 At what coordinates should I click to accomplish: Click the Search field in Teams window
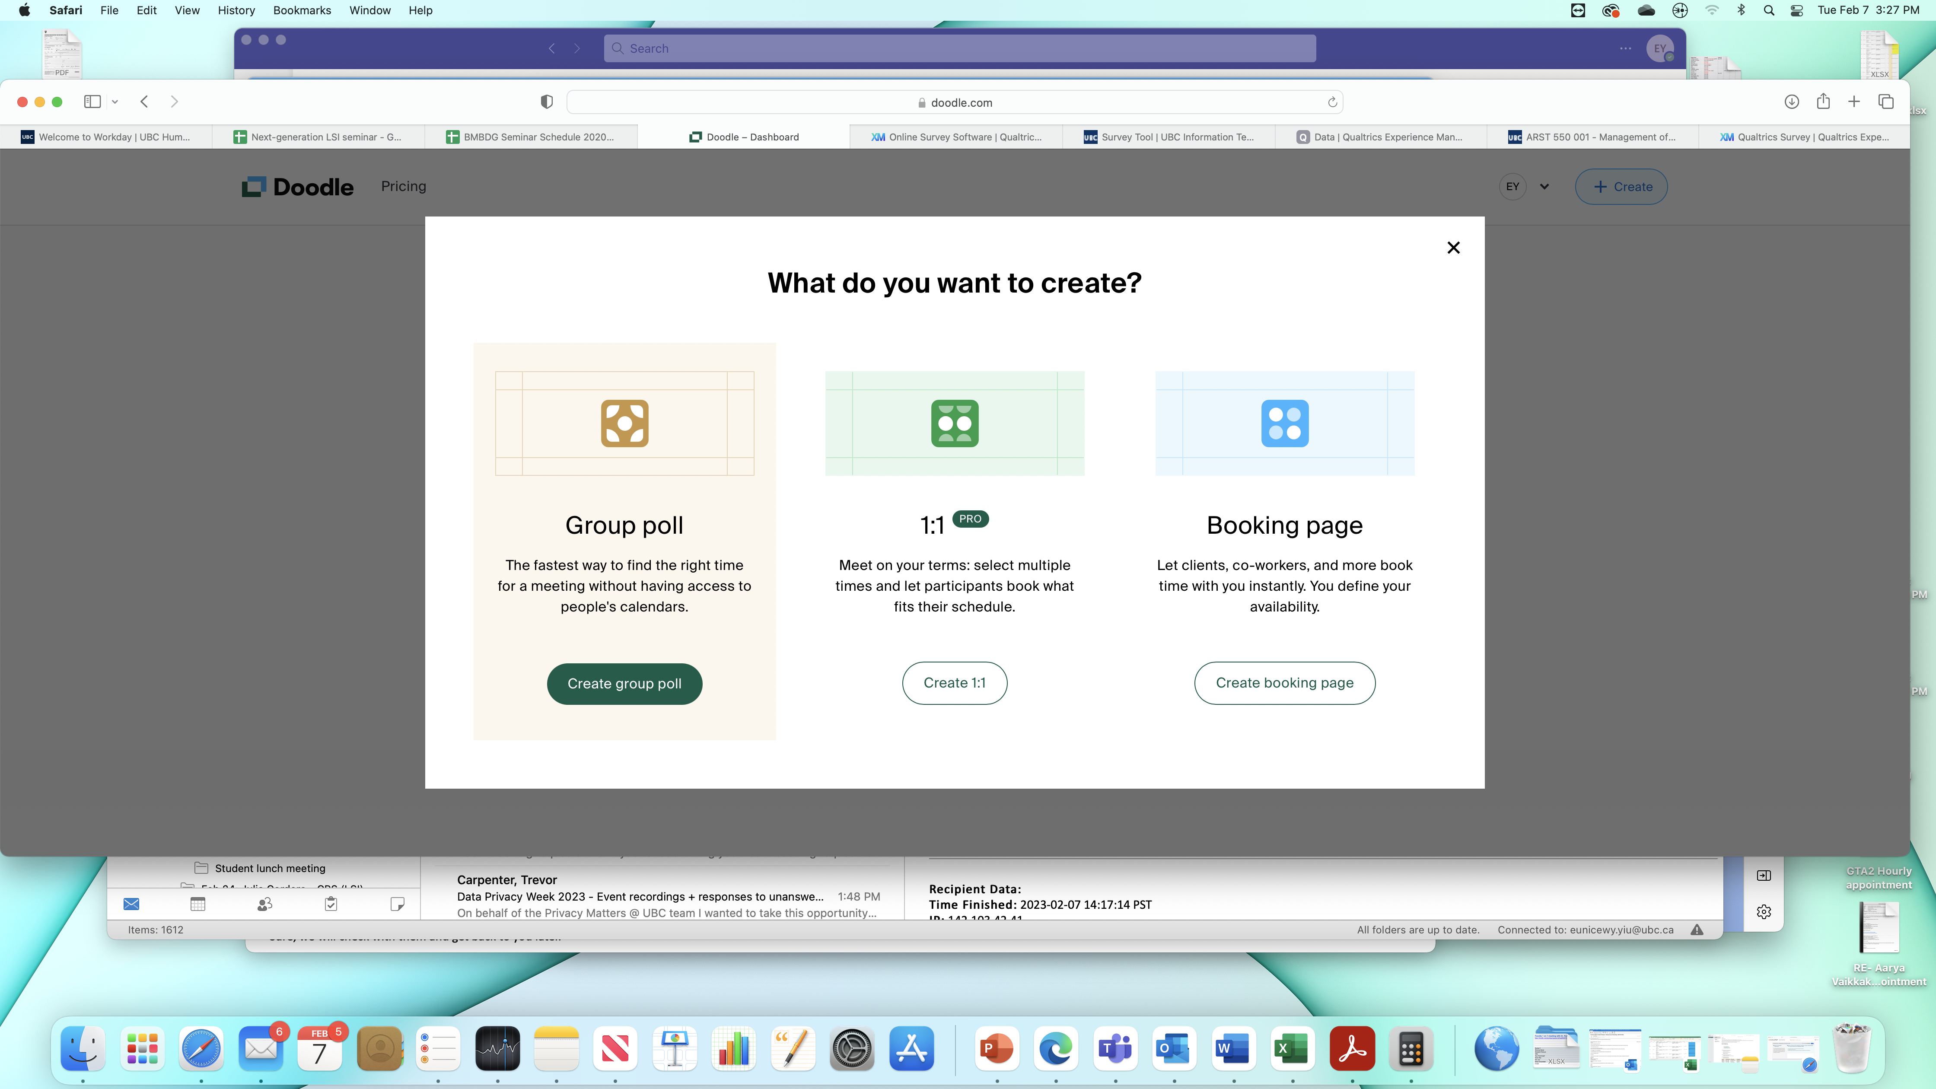[x=960, y=48]
